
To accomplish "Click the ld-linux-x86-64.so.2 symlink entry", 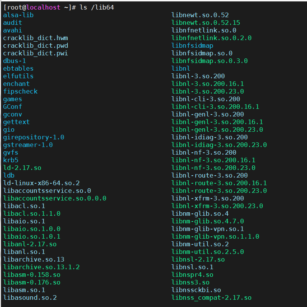I will click(x=41, y=183).
